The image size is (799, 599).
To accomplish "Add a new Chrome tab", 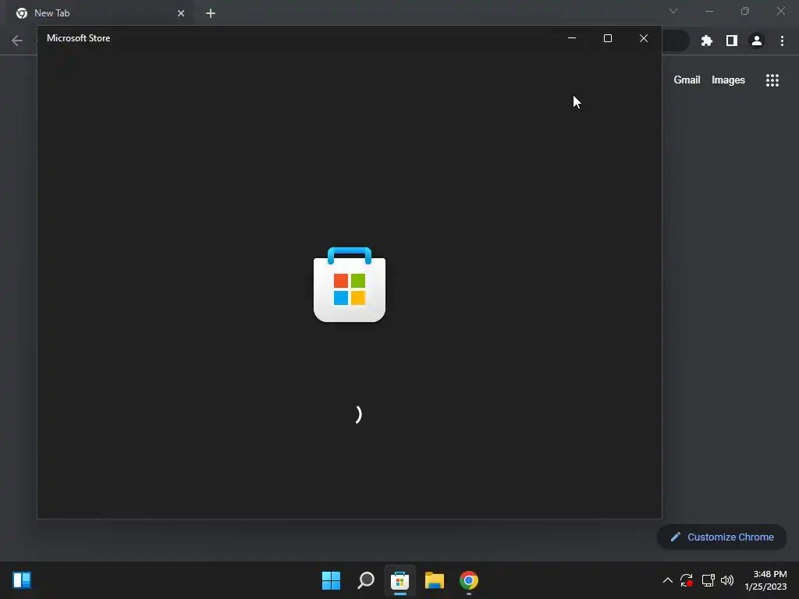I will 211,13.
